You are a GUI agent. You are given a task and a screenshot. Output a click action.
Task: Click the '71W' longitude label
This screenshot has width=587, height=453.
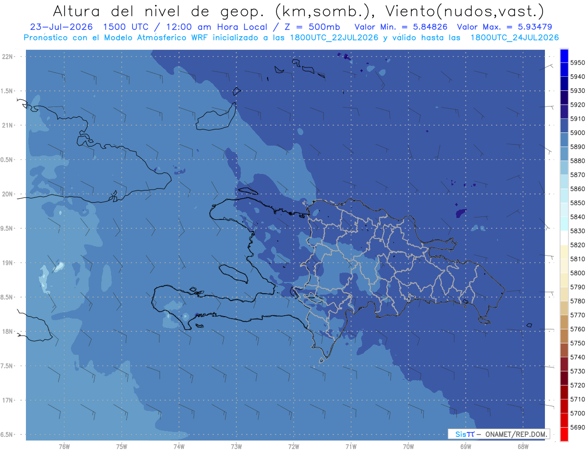point(351,446)
